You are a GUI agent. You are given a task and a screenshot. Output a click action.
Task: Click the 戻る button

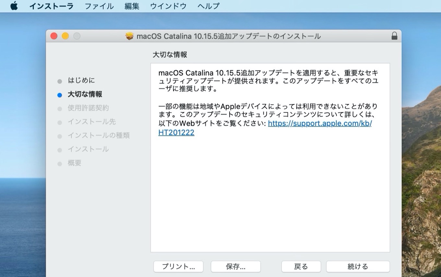point(301,267)
